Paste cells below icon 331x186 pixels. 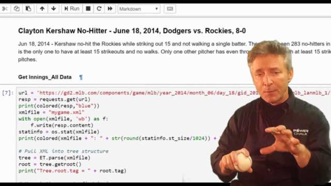click(x=28, y=9)
